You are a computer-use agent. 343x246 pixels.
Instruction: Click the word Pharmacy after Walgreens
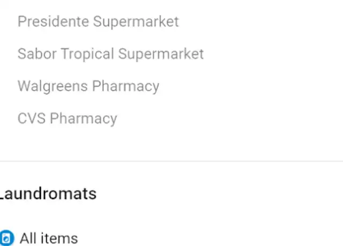(125, 86)
